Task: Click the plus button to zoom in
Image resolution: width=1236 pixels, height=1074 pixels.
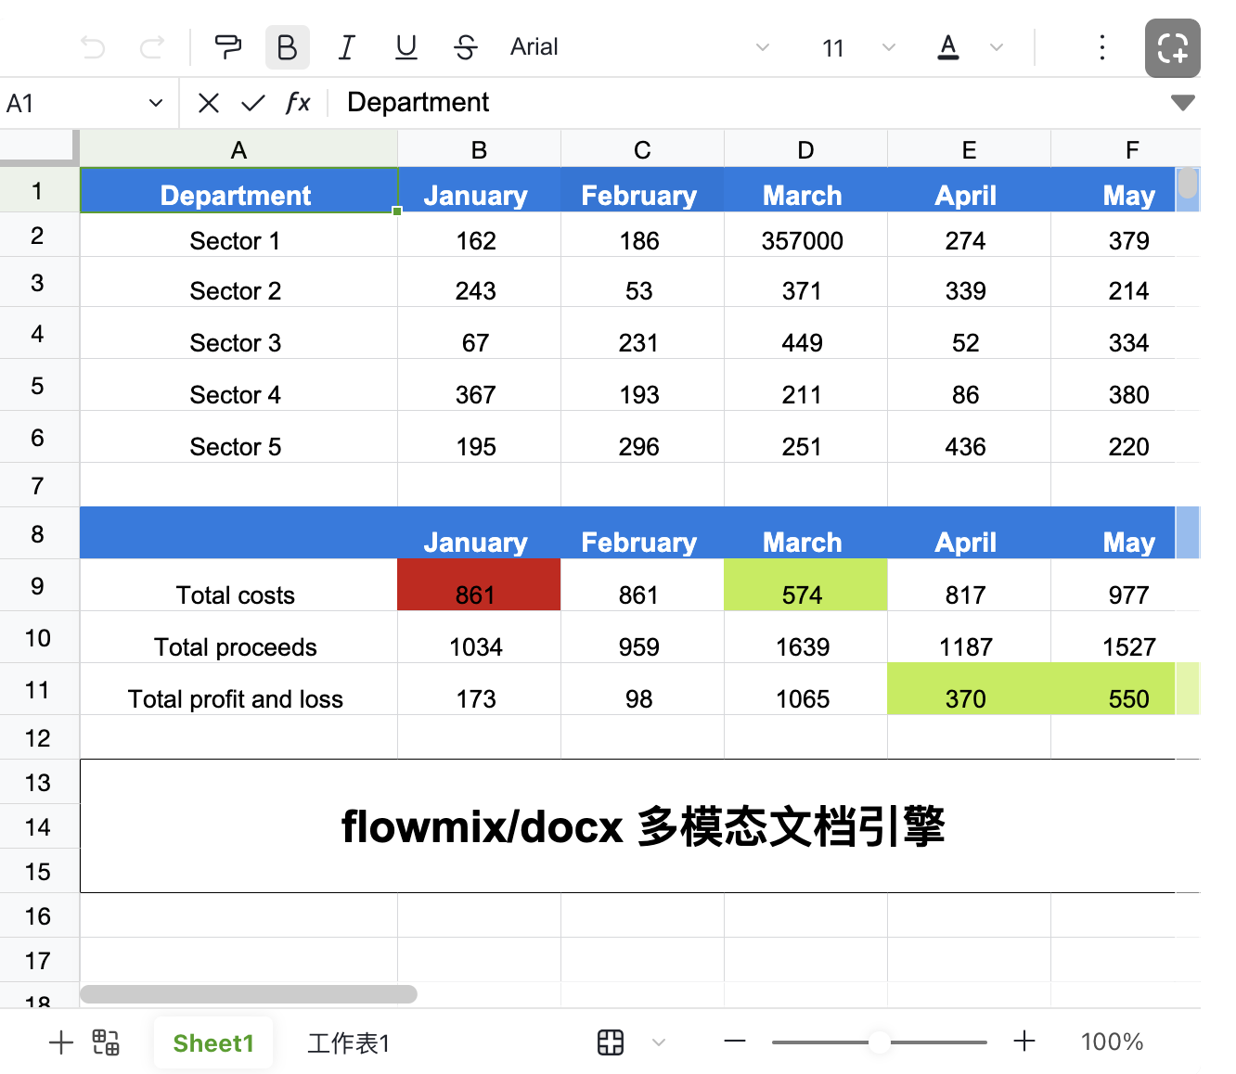Action: pos(1024,1042)
